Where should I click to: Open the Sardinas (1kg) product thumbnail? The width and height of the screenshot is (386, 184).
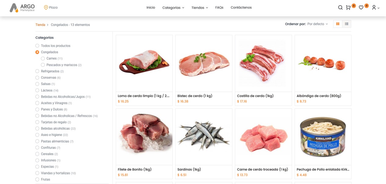tap(203, 135)
